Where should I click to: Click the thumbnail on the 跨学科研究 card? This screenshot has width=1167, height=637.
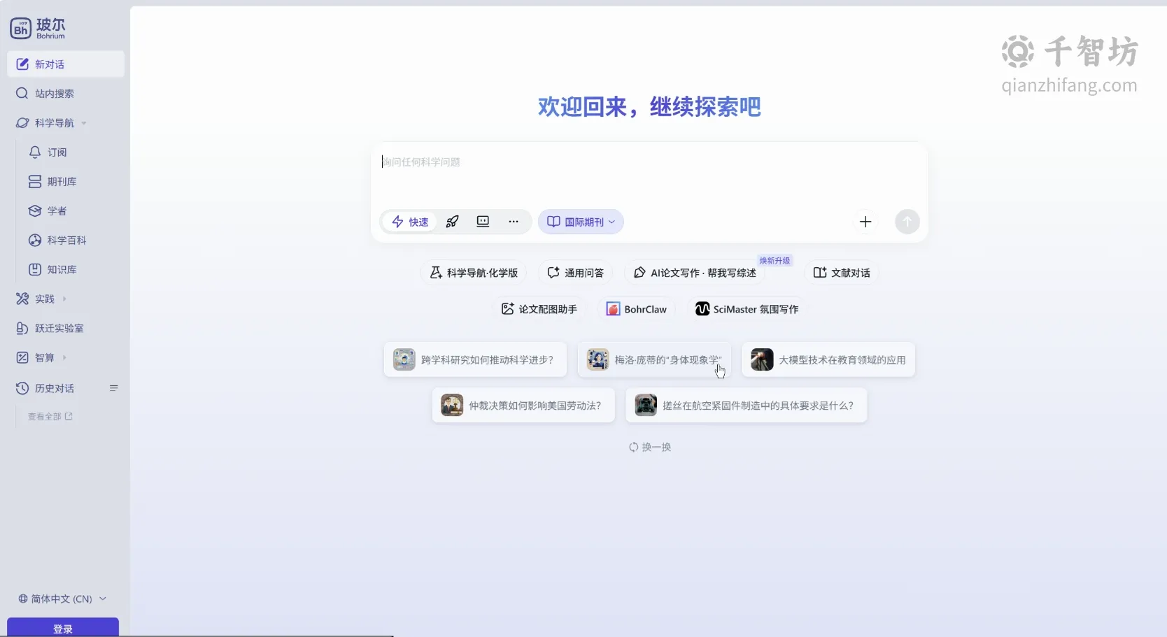[x=404, y=360]
